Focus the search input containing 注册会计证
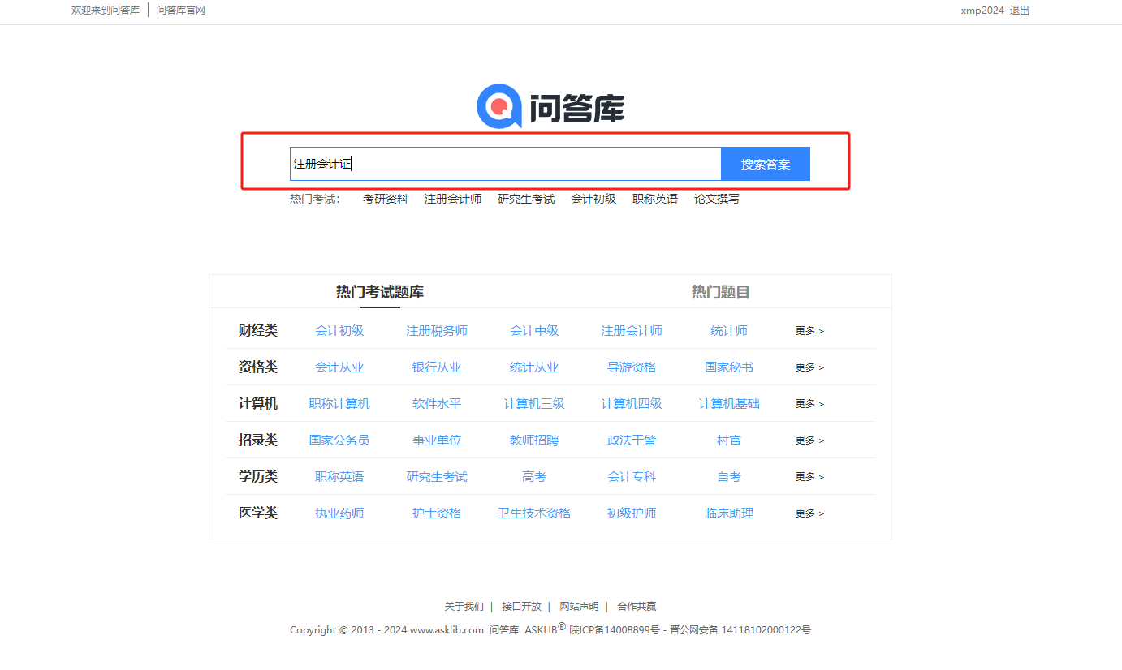The width and height of the screenshot is (1122, 670). [x=505, y=164]
